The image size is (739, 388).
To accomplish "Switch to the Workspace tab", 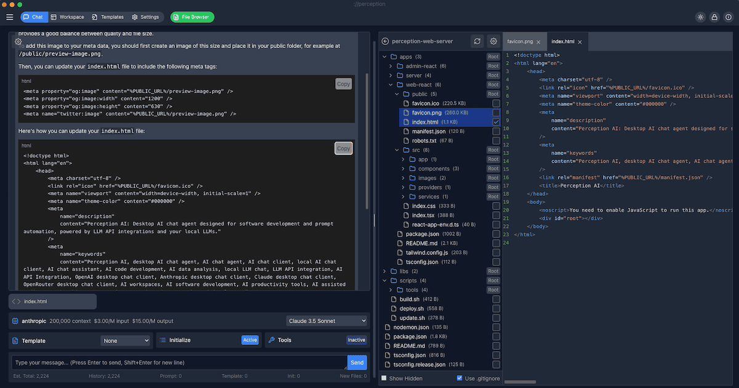I will click(67, 17).
